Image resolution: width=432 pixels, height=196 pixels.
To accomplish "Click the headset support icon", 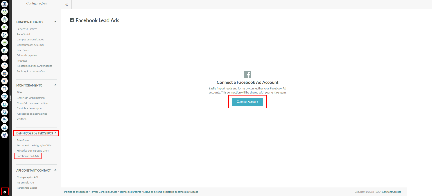I will click(4, 112).
